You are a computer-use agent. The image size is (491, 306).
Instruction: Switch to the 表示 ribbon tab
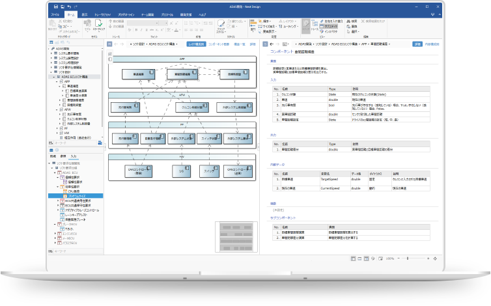[x=85, y=14]
